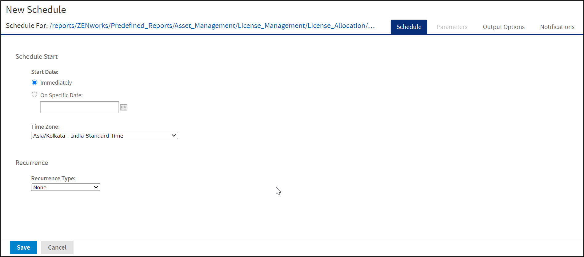Click the Parameters tab
The height and width of the screenshot is (257, 584).
coord(452,27)
